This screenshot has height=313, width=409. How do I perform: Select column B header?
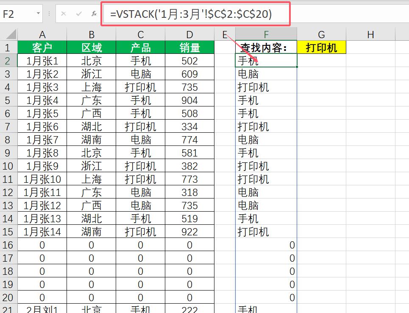(x=91, y=34)
